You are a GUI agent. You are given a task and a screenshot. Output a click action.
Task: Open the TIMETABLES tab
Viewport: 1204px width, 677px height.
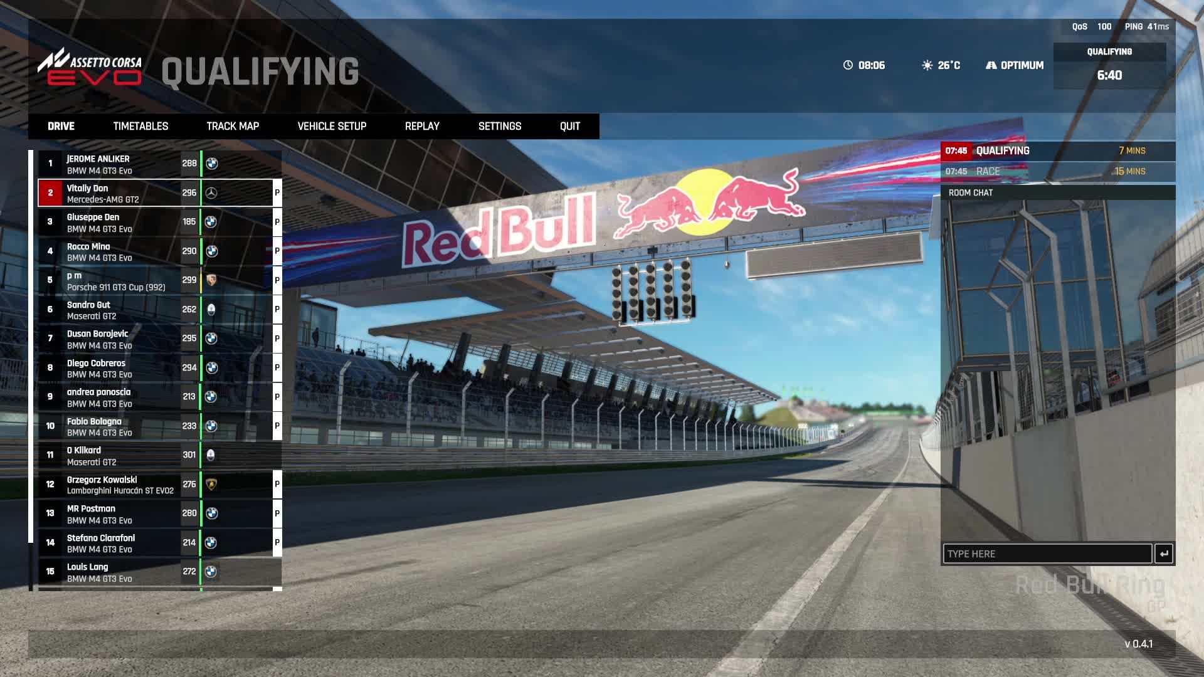point(140,126)
